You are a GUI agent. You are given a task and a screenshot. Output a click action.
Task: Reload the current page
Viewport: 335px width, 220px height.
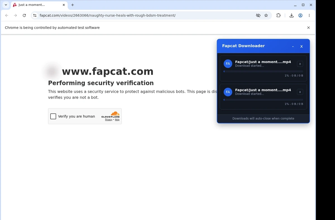click(24, 16)
